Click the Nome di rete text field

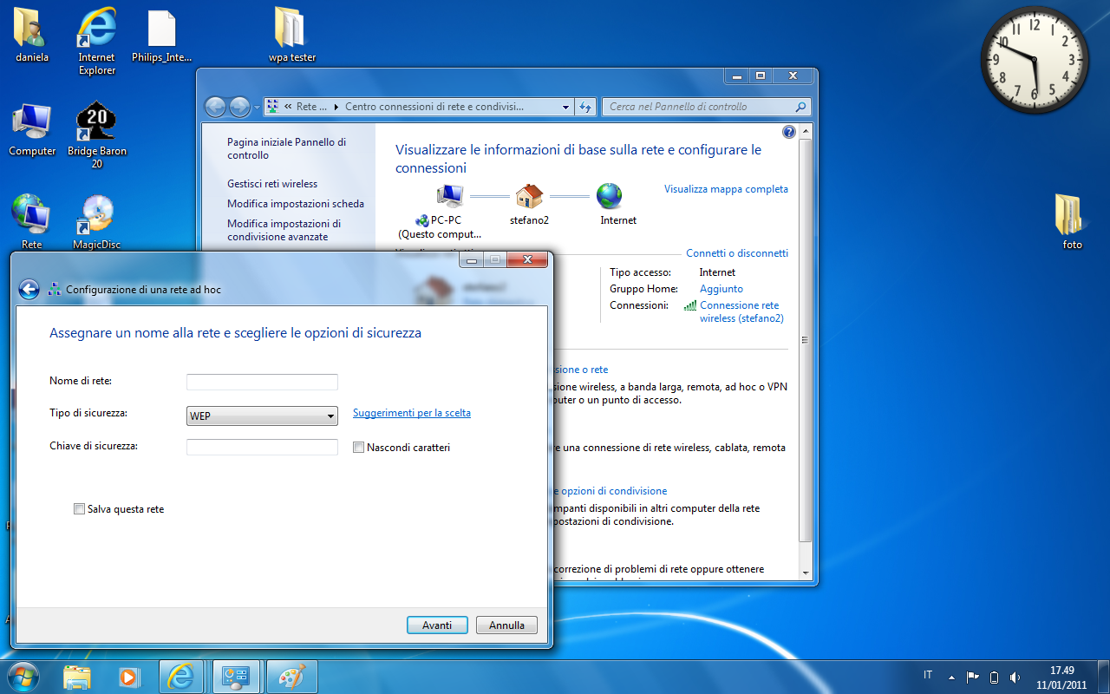[262, 383]
